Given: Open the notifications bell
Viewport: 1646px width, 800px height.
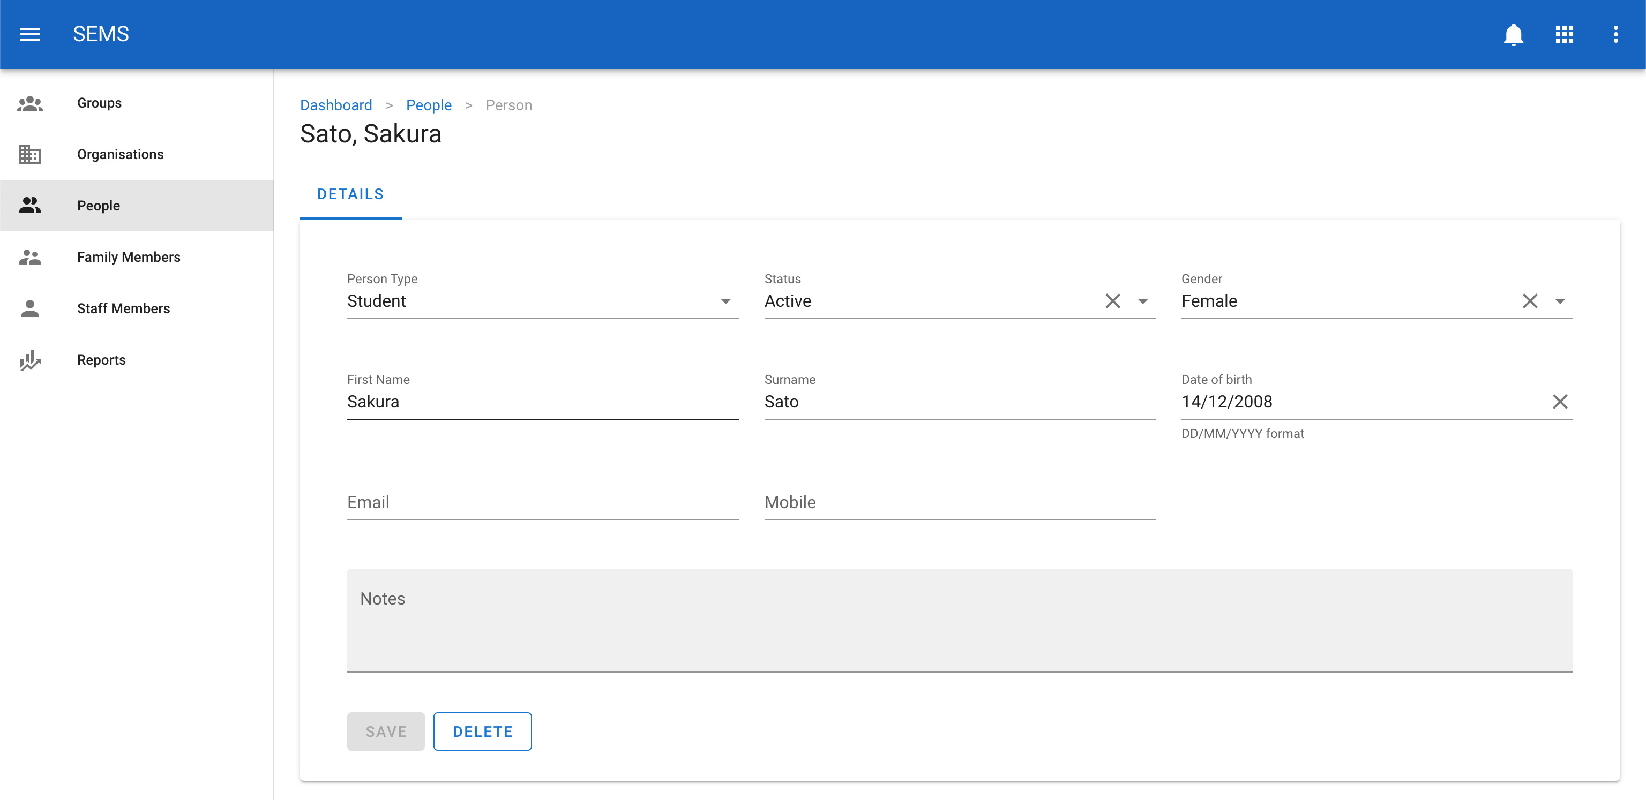Looking at the screenshot, I should 1513,34.
